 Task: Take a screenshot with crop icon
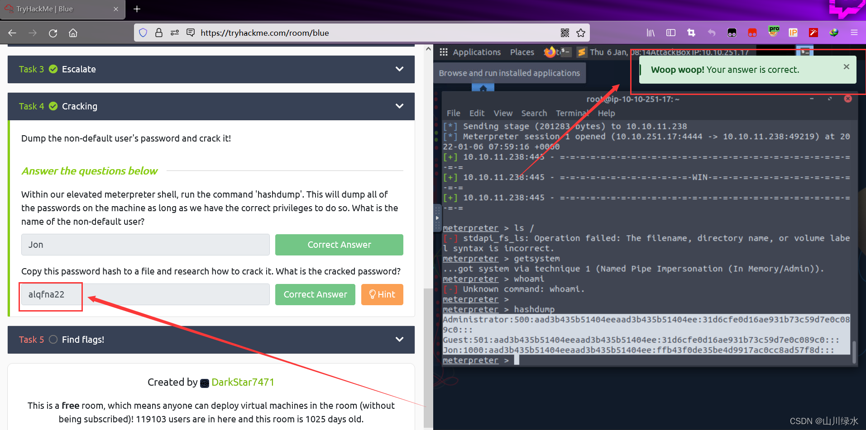pyautogui.click(x=691, y=33)
